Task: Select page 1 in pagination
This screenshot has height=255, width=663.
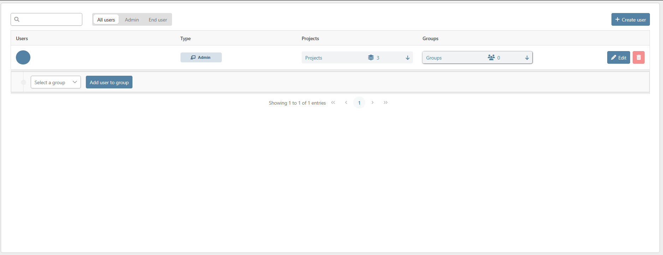Action: (x=359, y=102)
